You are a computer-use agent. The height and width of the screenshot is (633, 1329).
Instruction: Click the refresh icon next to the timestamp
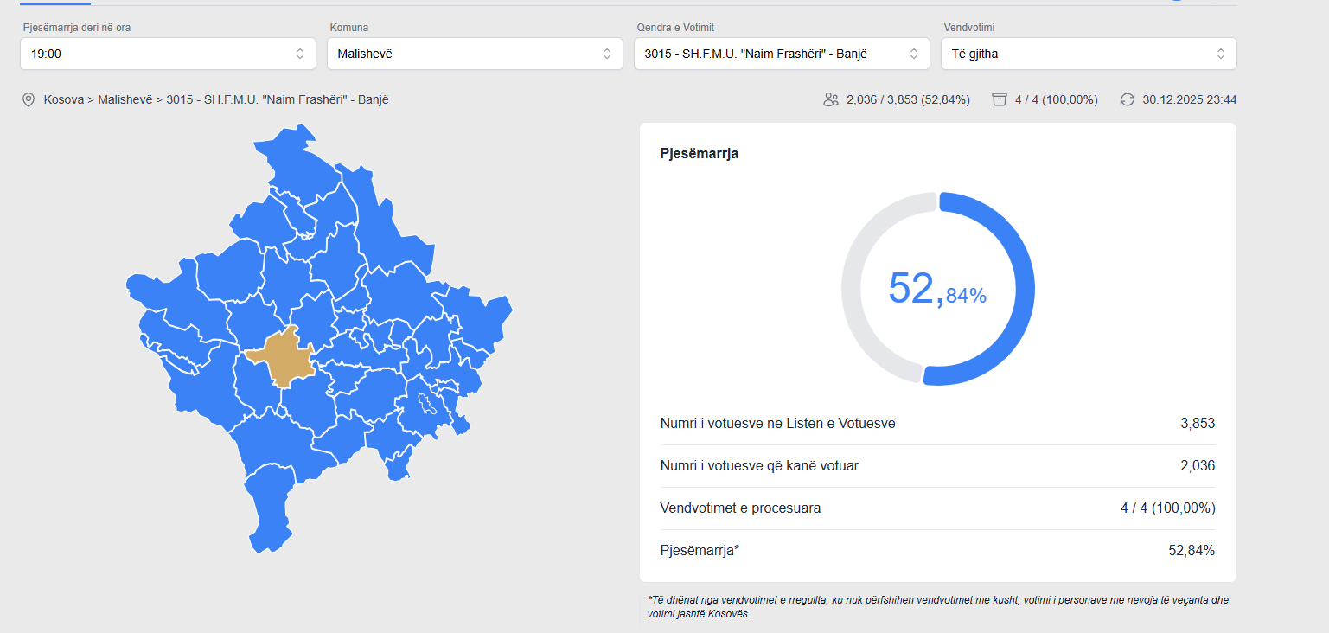coord(1127,100)
